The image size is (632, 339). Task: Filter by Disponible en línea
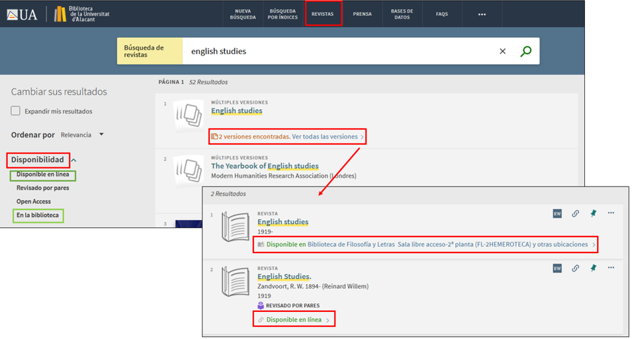point(42,175)
